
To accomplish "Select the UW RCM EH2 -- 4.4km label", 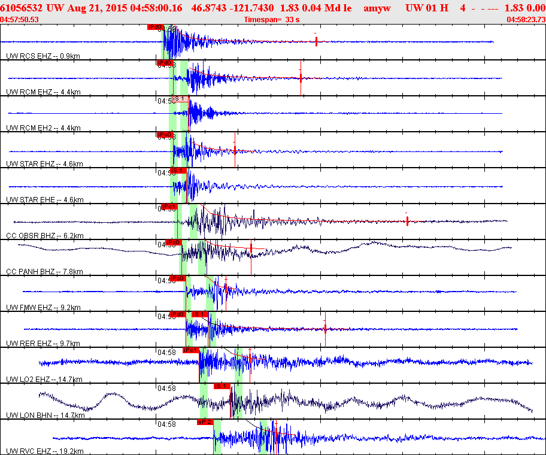I will click(x=44, y=128).
